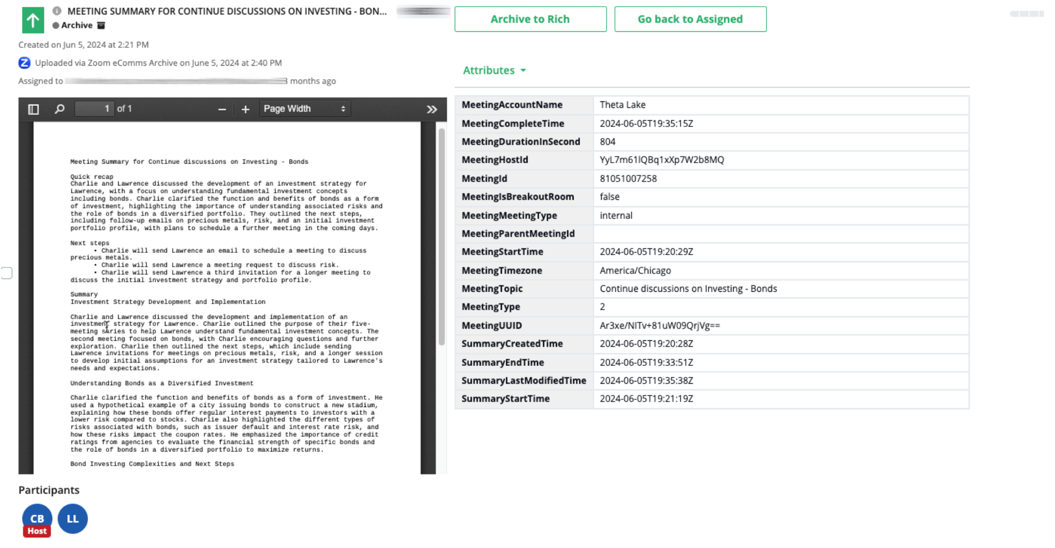
Task: Click Investment Strategy Development and Implementation heading
Action: coord(168,302)
